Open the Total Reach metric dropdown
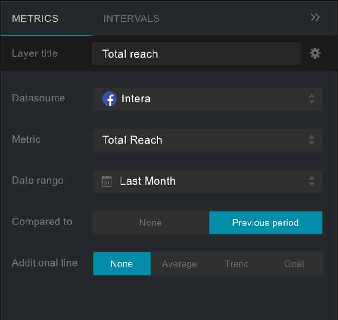 pos(206,140)
